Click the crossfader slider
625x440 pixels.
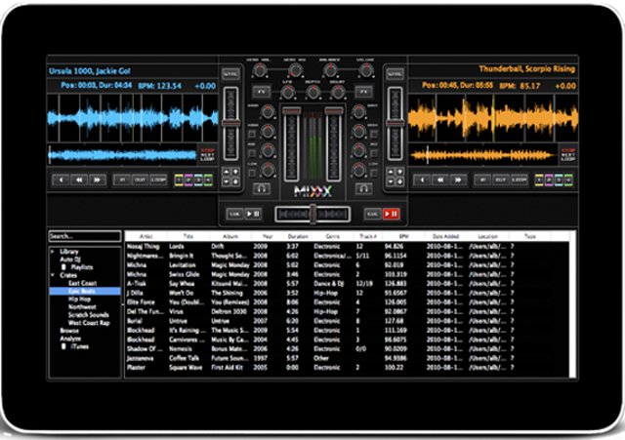click(x=312, y=212)
